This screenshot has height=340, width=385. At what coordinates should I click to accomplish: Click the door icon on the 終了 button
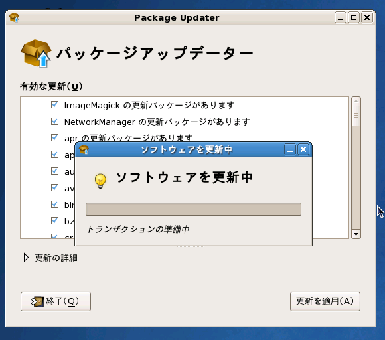37,301
